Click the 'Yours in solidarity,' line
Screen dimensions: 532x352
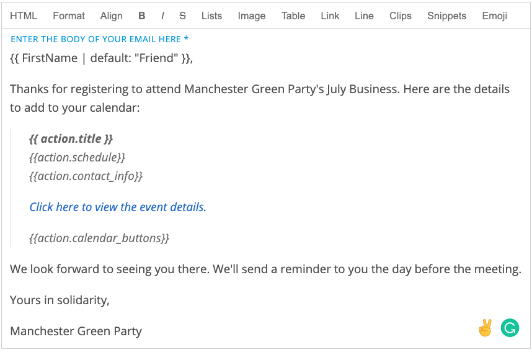tap(60, 300)
